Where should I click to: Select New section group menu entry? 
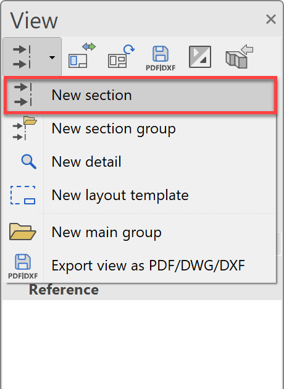point(140,129)
